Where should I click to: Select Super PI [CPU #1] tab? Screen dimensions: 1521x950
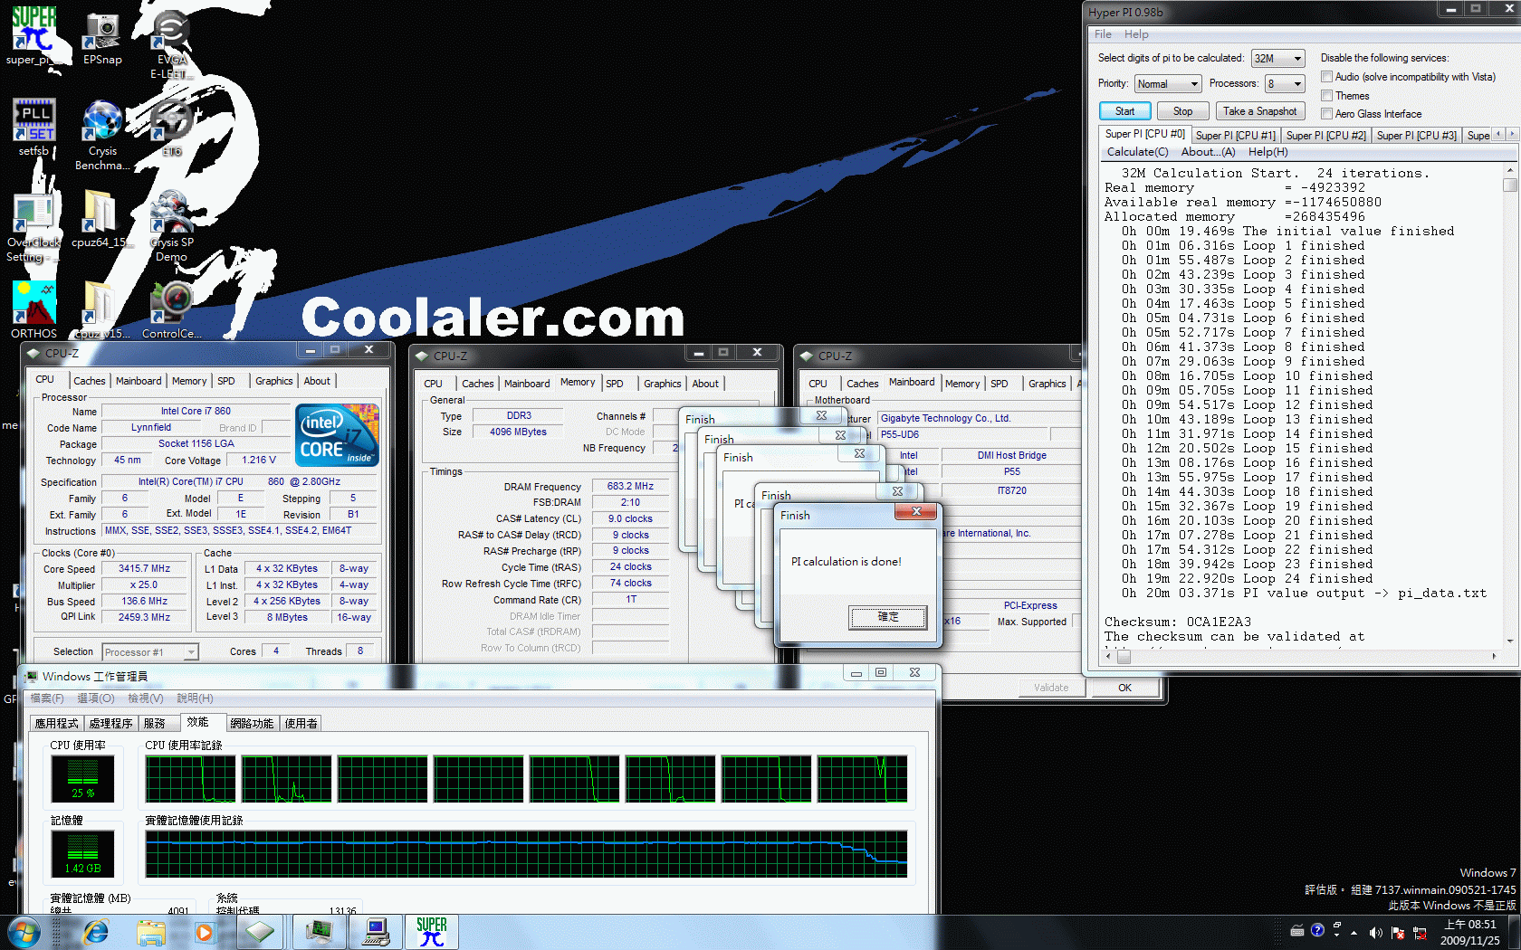point(1235,136)
